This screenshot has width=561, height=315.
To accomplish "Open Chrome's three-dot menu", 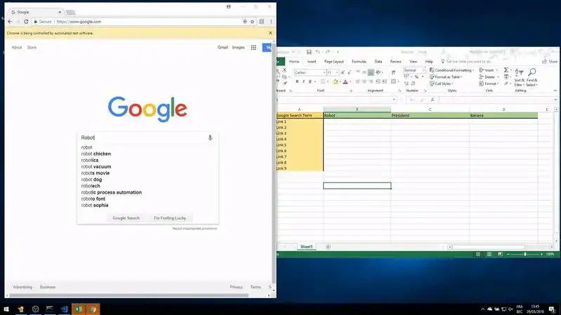I will pos(271,22).
